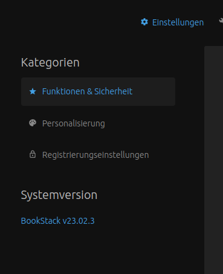Show registration settings via the Registrierungseinstellungen text
Screen dimensions: 223x274
(x=95, y=155)
